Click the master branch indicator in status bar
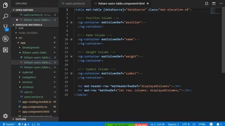This screenshot has width=225, height=126. pos(9,124)
